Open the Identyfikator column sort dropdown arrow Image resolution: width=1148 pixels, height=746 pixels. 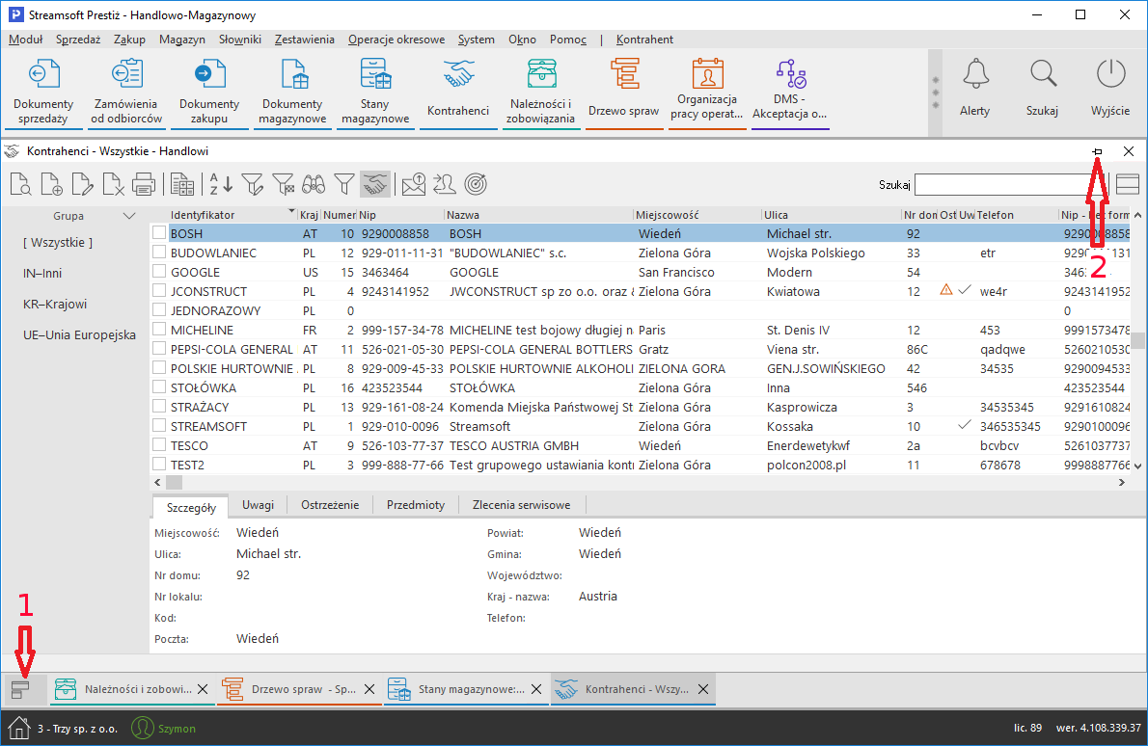tap(291, 211)
